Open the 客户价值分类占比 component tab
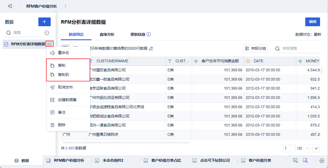The height and width of the screenshot is (168, 328). click(x=162, y=161)
